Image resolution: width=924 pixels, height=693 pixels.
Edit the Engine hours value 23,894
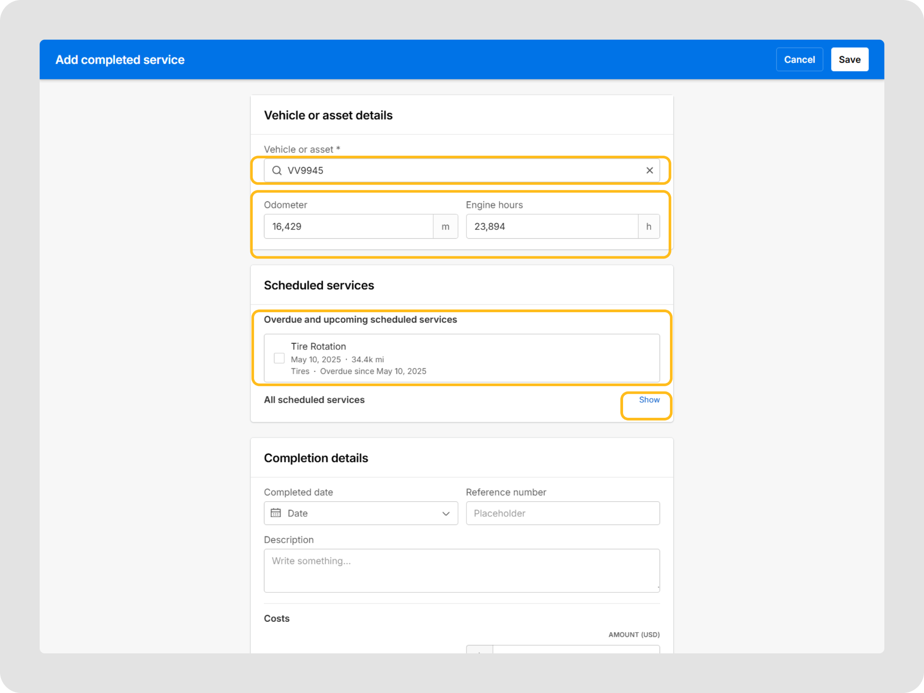[x=552, y=226]
